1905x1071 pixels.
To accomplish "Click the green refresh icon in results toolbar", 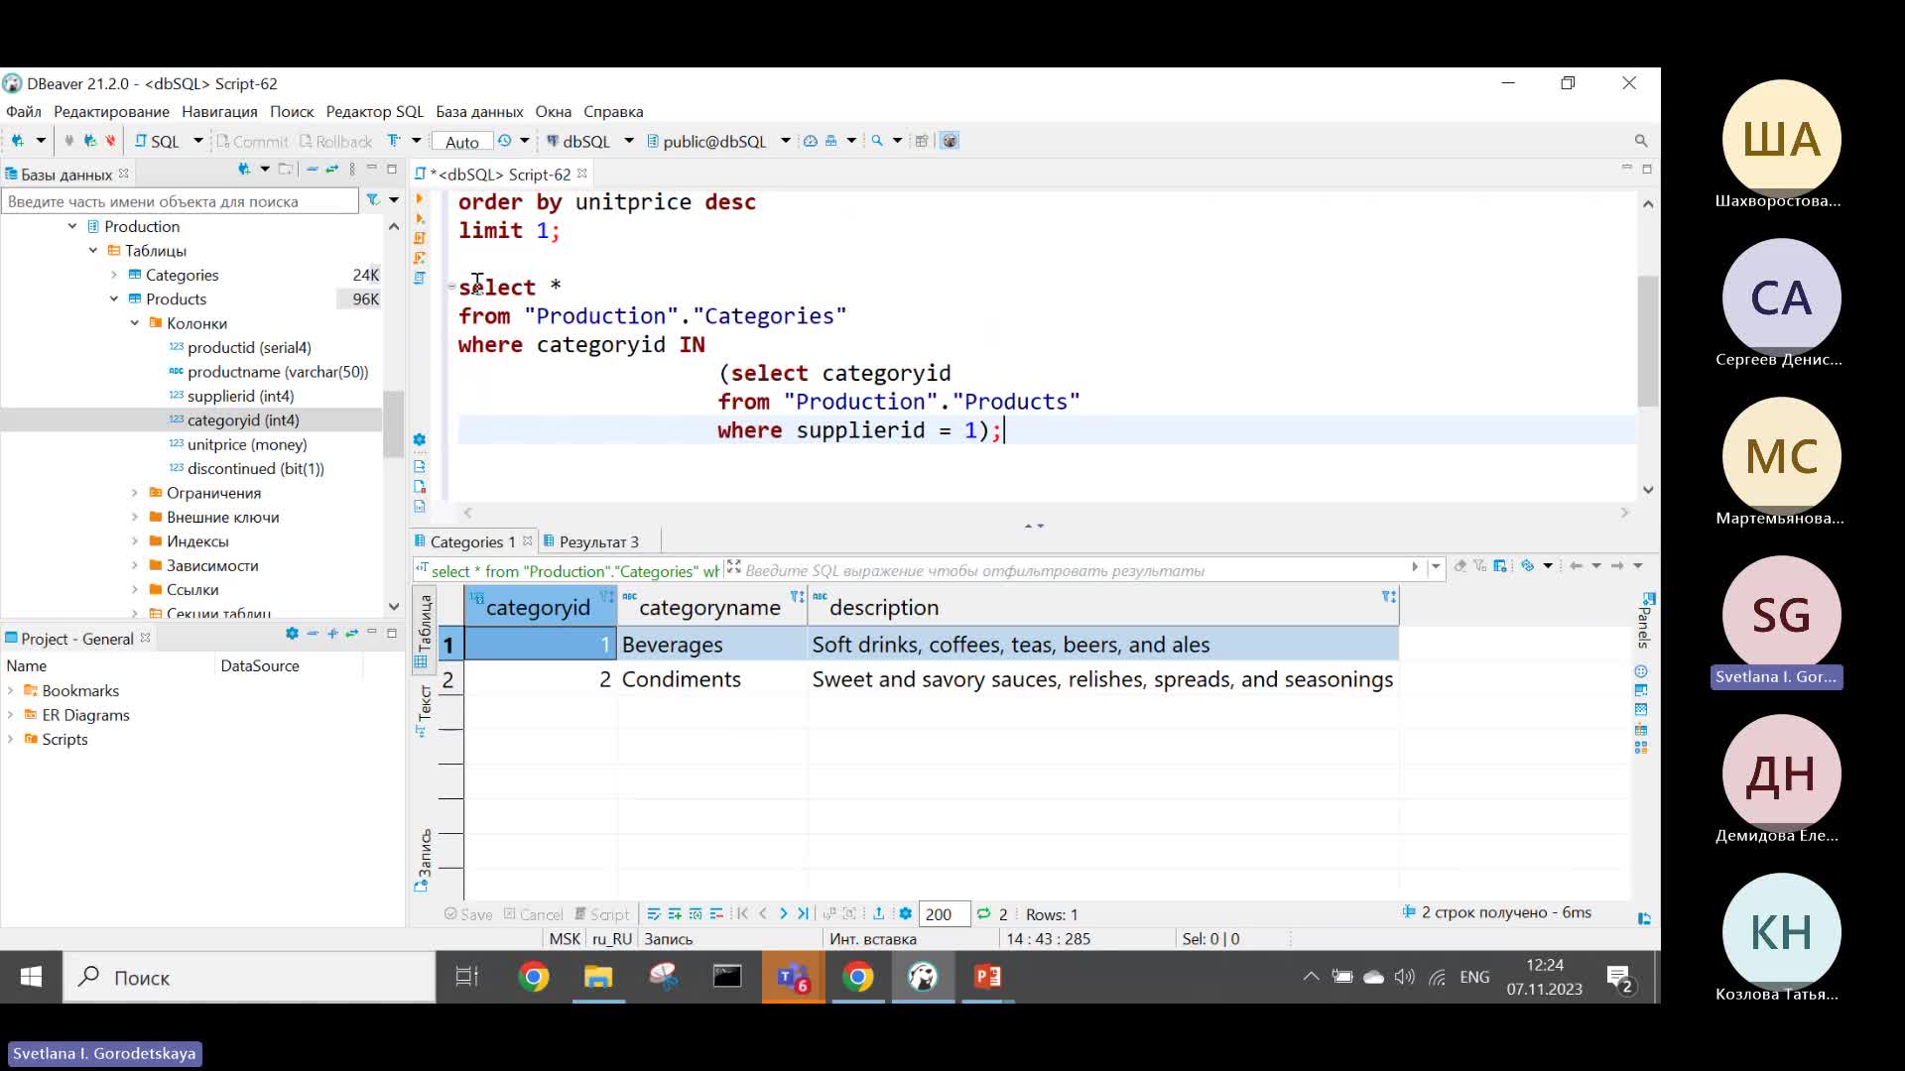I will 983,913.
